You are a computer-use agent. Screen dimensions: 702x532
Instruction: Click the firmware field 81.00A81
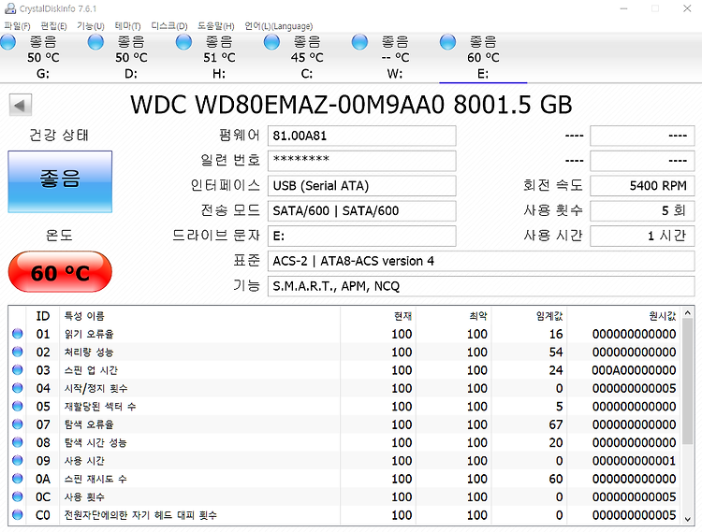point(361,136)
